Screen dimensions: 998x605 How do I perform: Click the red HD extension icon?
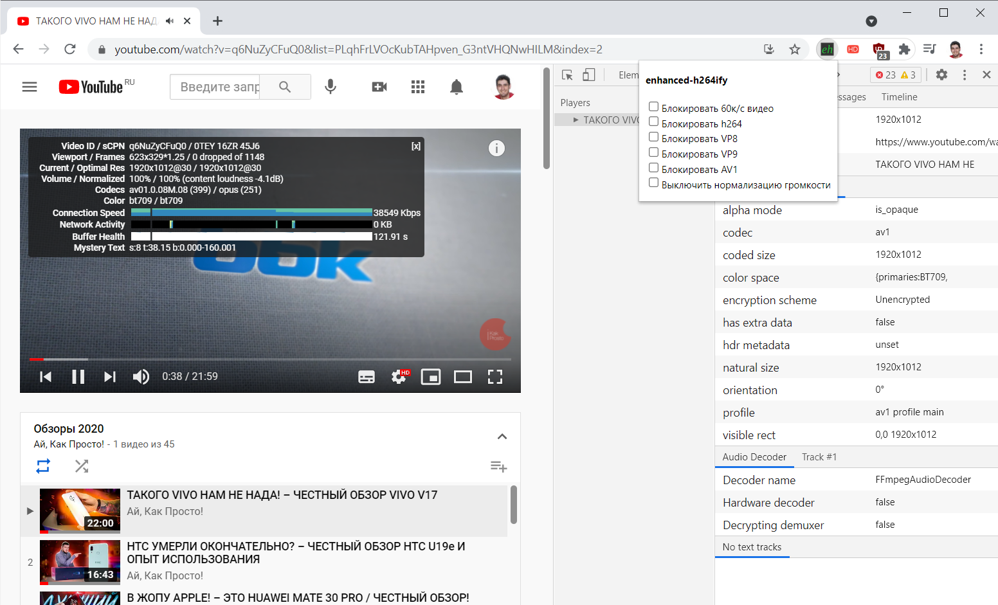click(x=853, y=50)
